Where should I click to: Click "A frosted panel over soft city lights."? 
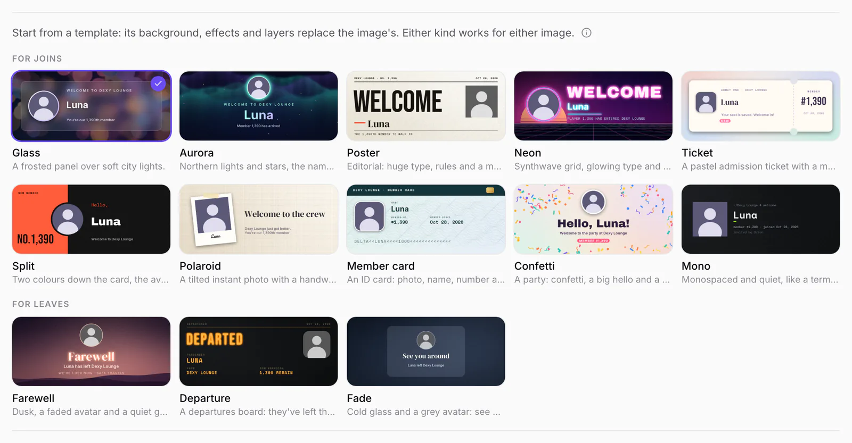(88, 166)
